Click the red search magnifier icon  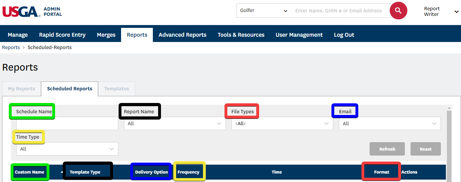[398, 11]
